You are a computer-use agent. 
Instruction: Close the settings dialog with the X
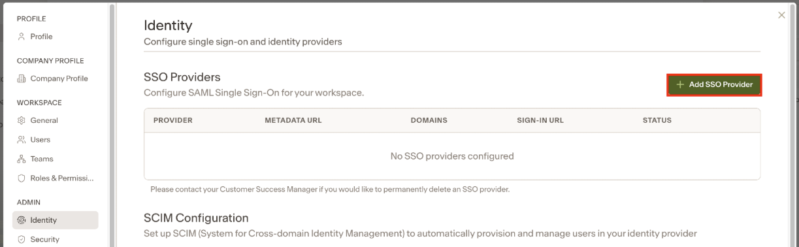[781, 15]
